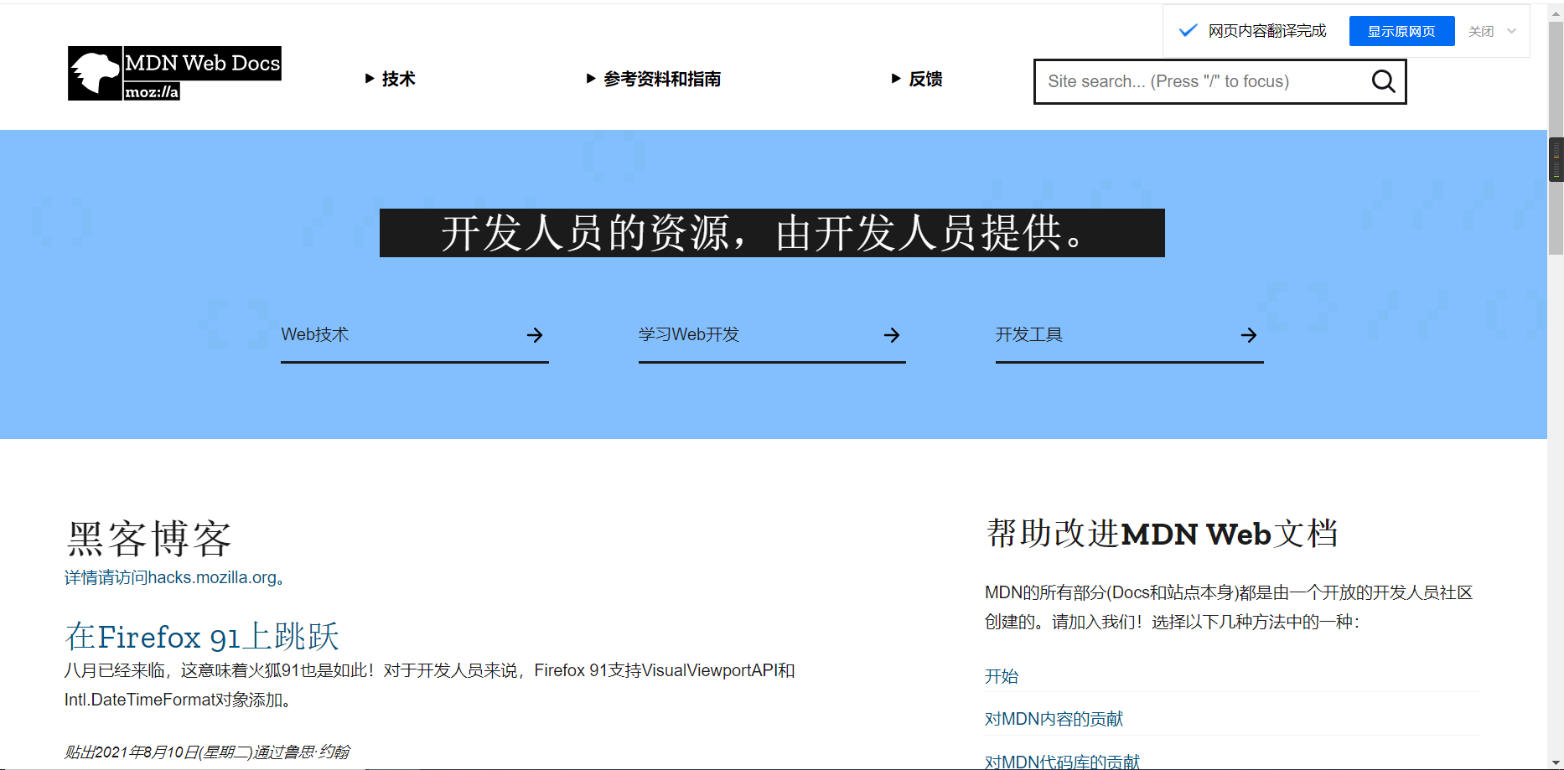
Task: Click the blue checkmark in the translation bar
Action: click(1188, 30)
